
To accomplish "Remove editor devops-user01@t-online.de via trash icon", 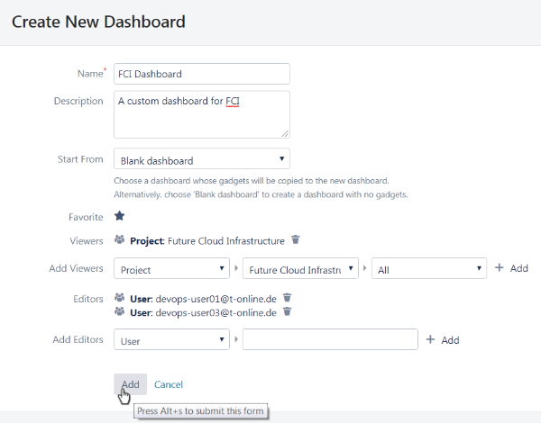I will click(287, 298).
